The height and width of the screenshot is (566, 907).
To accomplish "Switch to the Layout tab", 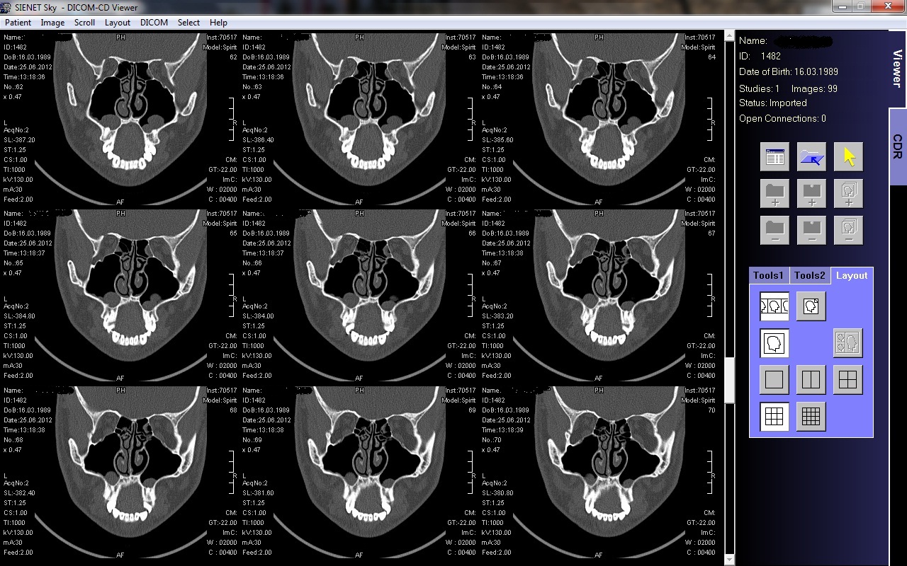I will [x=852, y=276].
